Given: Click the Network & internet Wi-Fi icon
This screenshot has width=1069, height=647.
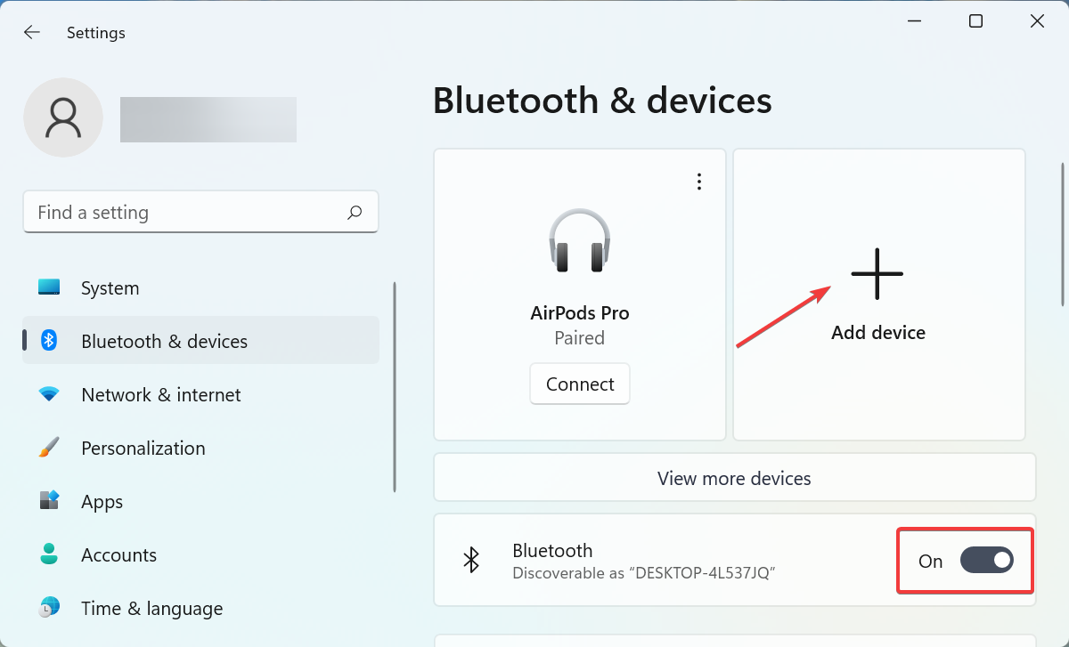Looking at the screenshot, I should pyautogui.click(x=49, y=394).
